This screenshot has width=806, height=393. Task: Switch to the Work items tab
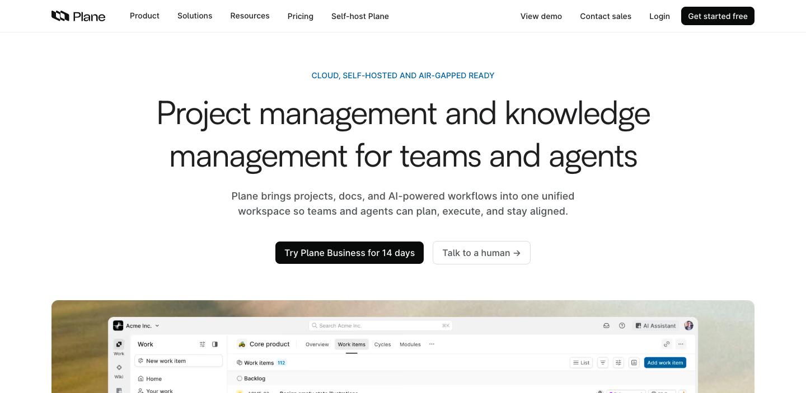(x=352, y=344)
